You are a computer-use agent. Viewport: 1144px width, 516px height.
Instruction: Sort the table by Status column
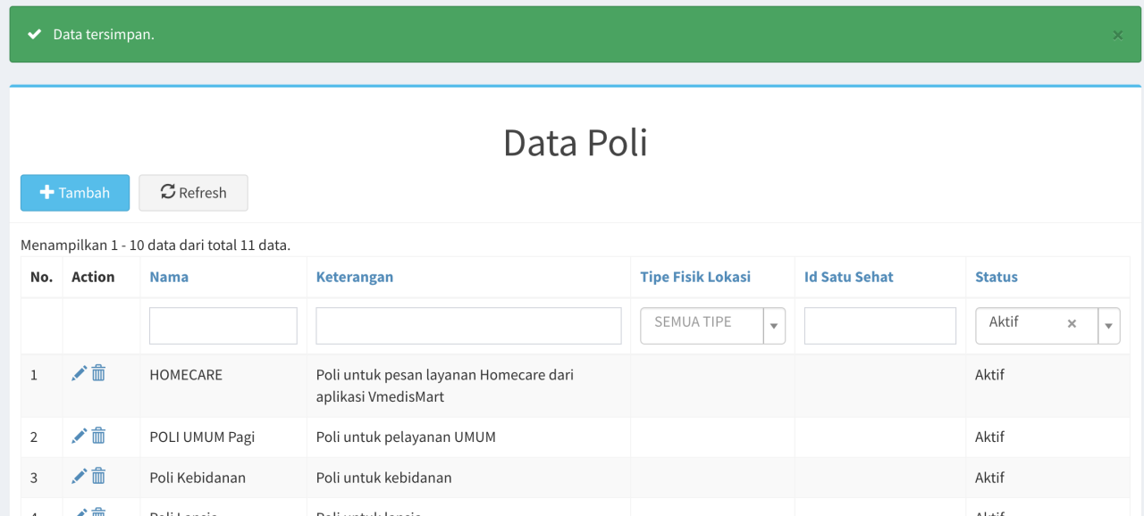pyautogui.click(x=997, y=277)
